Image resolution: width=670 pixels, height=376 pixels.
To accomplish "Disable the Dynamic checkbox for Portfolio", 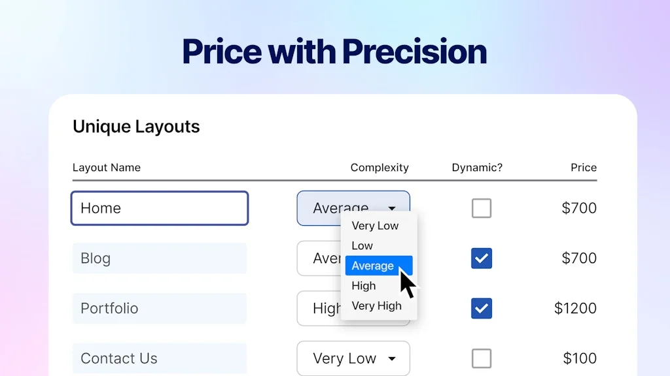I will pyautogui.click(x=482, y=308).
